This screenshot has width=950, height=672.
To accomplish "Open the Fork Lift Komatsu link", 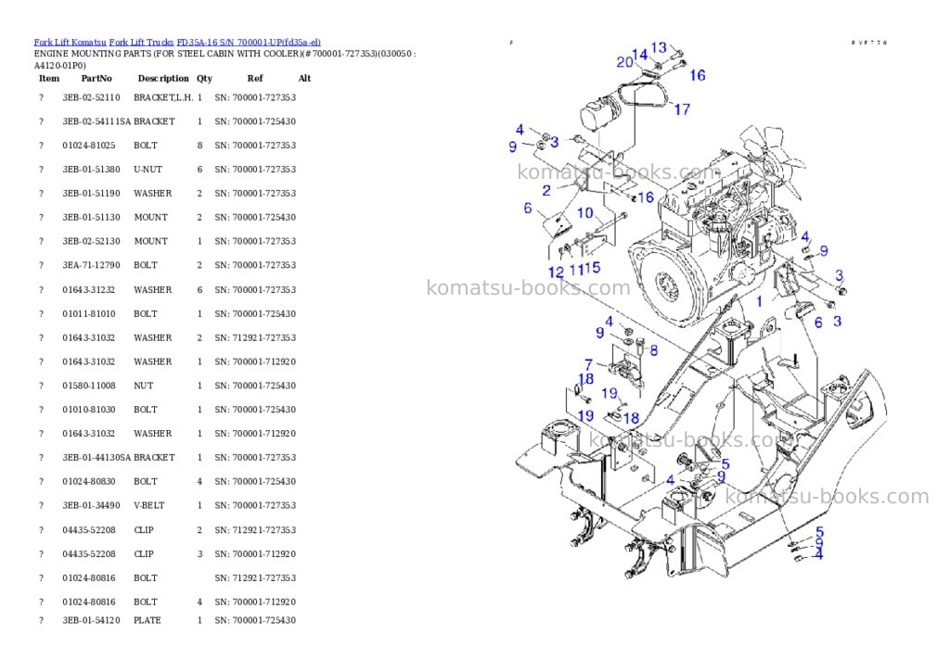I will click(70, 43).
